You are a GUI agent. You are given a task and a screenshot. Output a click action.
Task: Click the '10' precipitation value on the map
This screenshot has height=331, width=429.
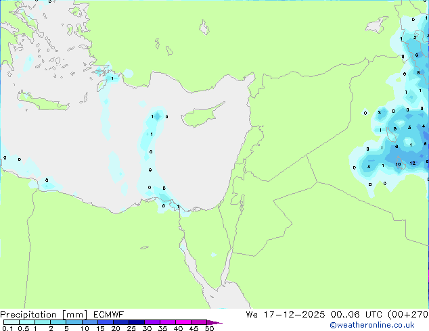click(398, 164)
